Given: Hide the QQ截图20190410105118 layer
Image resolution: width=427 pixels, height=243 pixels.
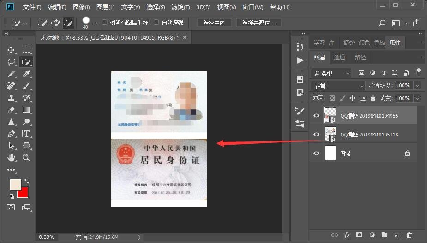Looking at the screenshot, I should click(316, 135).
